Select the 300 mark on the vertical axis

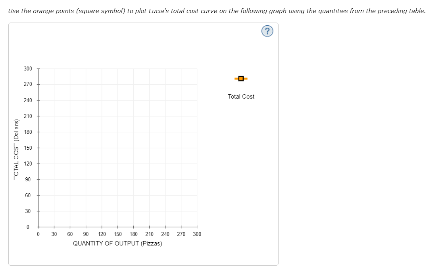(x=28, y=68)
